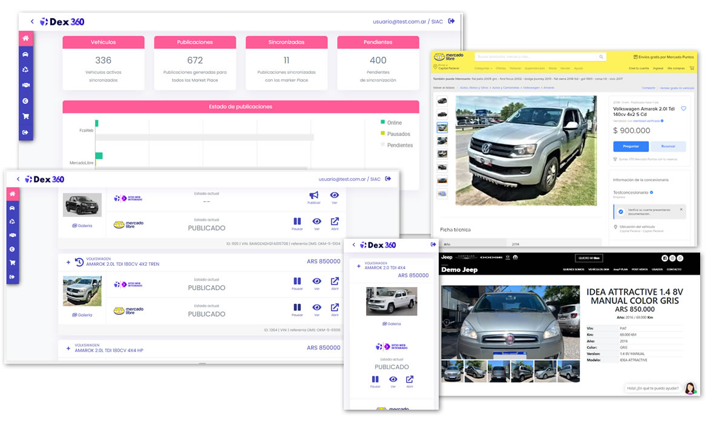Image resolution: width=708 pixels, height=423 pixels.
Task: Open the black Amarok Mercado Libre listing externally
Action: point(335,221)
